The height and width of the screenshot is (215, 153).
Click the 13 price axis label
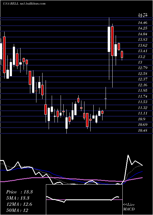[x=140, y=62]
